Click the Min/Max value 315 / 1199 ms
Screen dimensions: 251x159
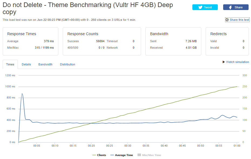coord(44,48)
